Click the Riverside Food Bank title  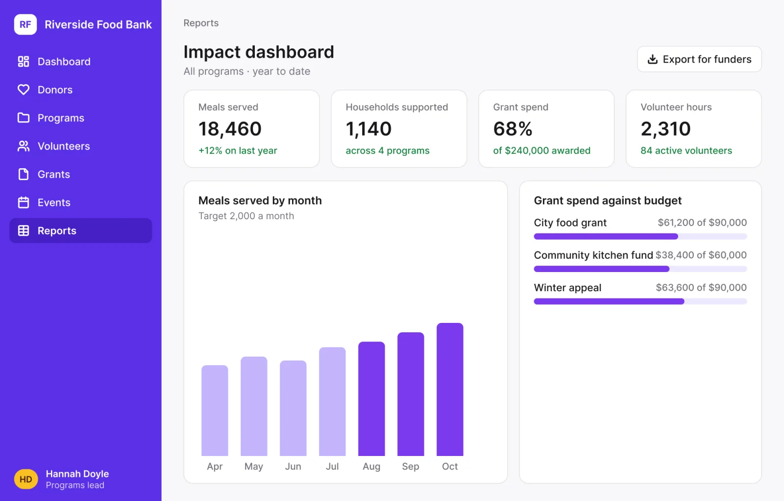pyautogui.click(x=98, y=24)
